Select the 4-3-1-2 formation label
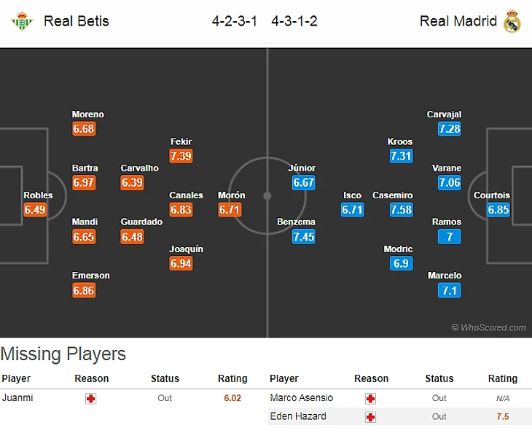This screenshot has width=532, height=428. (x=294, y=21)
